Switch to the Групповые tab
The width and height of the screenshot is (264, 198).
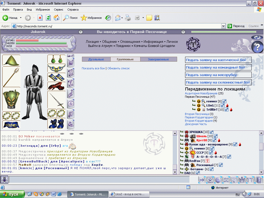pyautogui.click(x=125, y=59)
